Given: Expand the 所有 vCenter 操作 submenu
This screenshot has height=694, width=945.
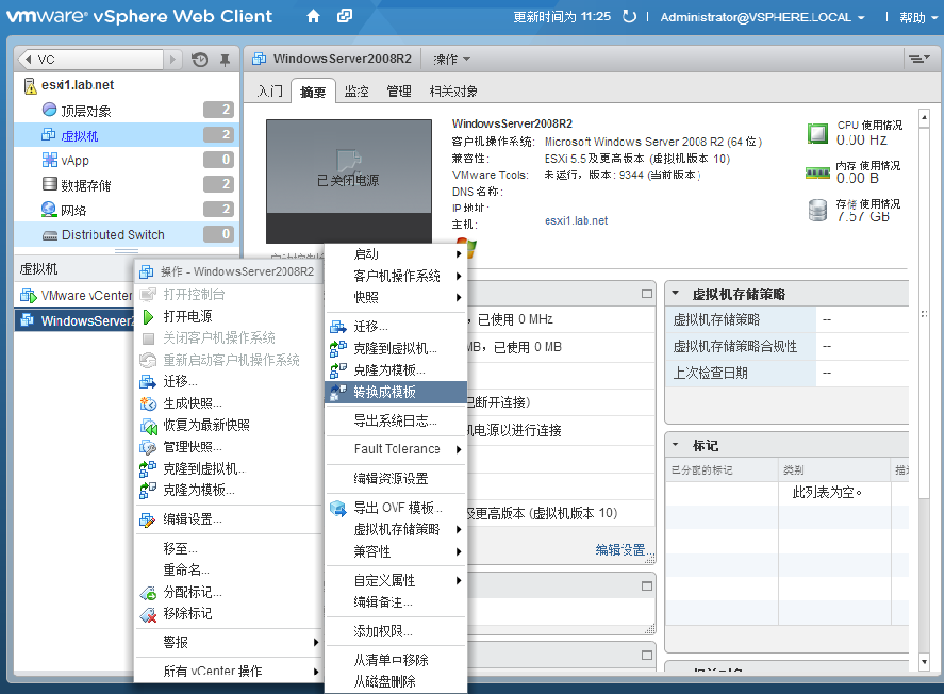Looking at the screenshot, I should [x=228, y=671].
